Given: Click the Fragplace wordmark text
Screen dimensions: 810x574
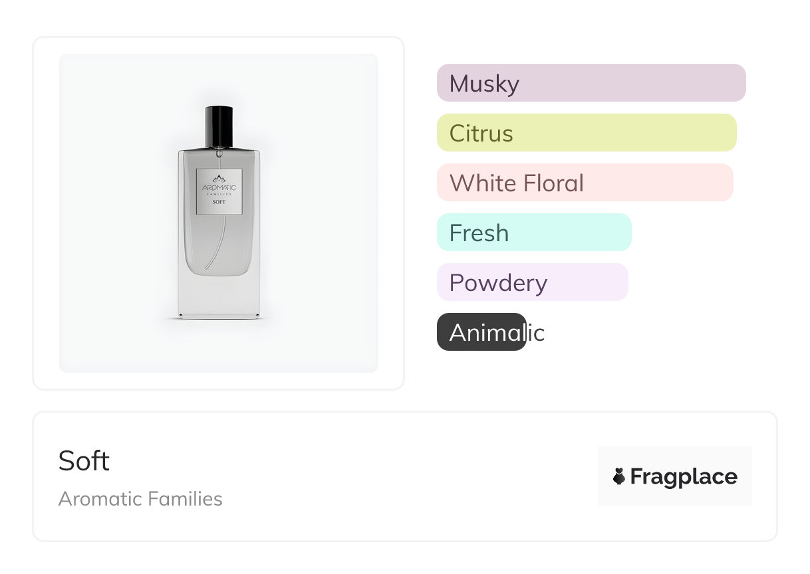Looking at the screenshot, I should tap(684, 476).
